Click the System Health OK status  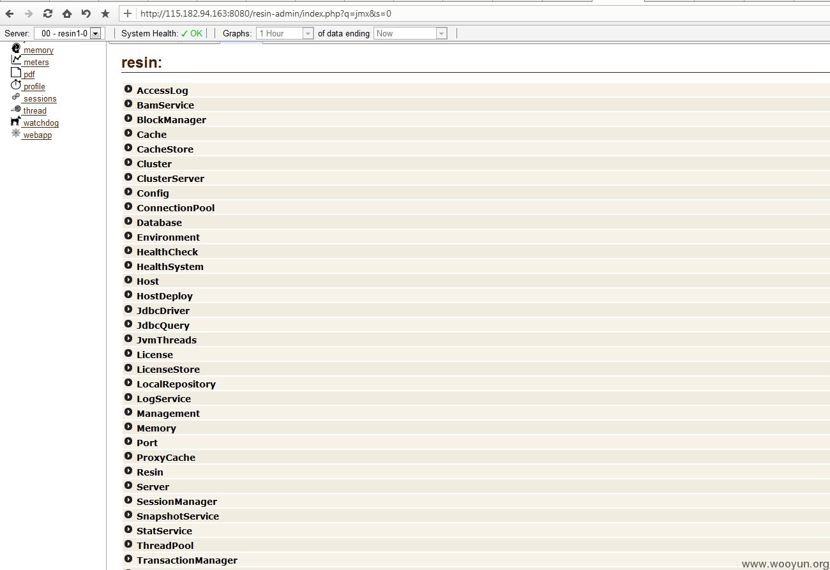[x=192, y=33]
